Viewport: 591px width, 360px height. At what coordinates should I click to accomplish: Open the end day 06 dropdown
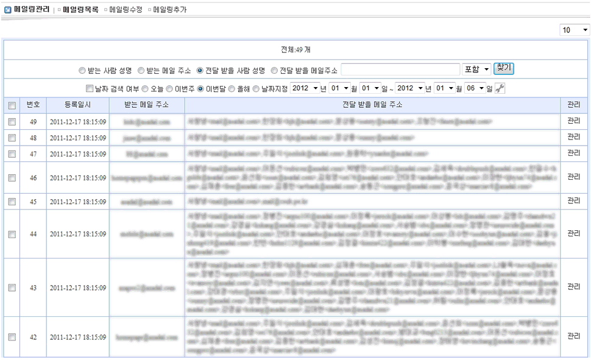(474, 89)
